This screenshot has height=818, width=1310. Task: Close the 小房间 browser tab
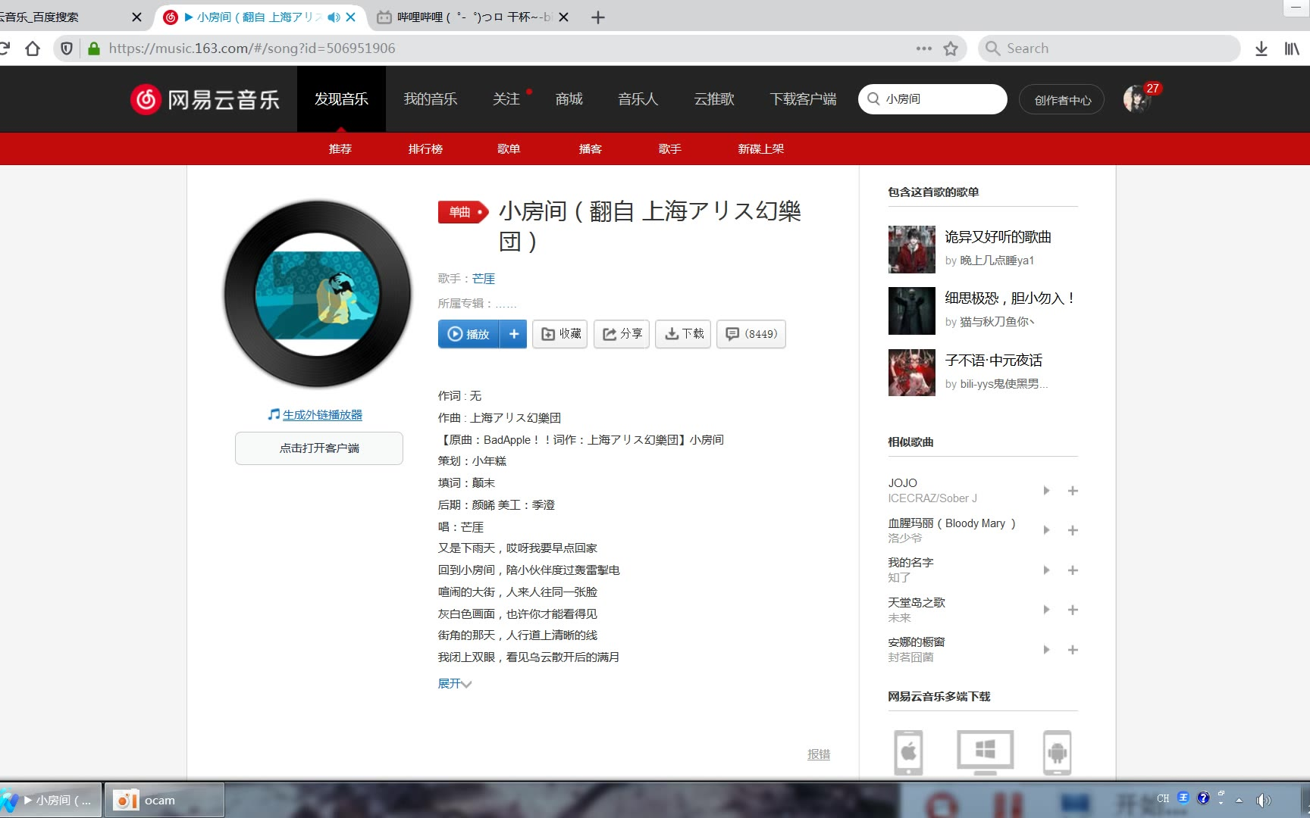point(350,17)
